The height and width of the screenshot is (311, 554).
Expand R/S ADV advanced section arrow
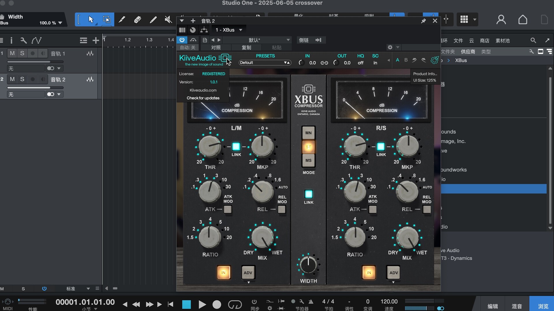[393, 282]
